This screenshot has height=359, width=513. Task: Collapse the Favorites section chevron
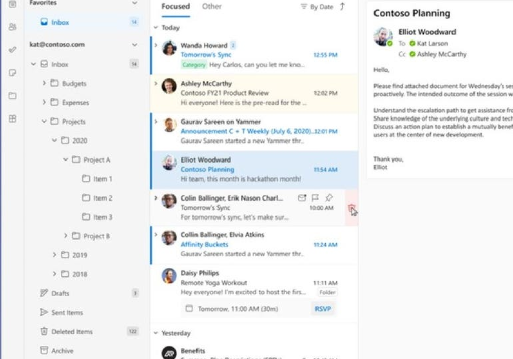[x=134, y=3]
